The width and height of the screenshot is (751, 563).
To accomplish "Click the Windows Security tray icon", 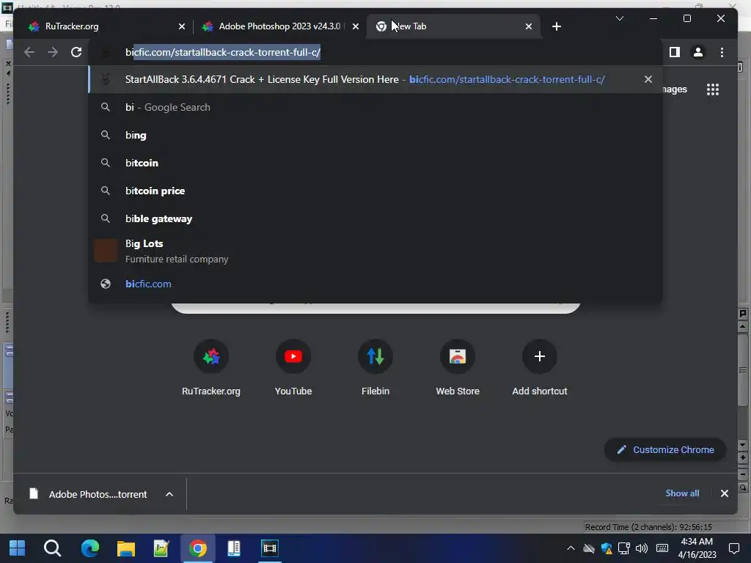I will click(x=607, y=548).
